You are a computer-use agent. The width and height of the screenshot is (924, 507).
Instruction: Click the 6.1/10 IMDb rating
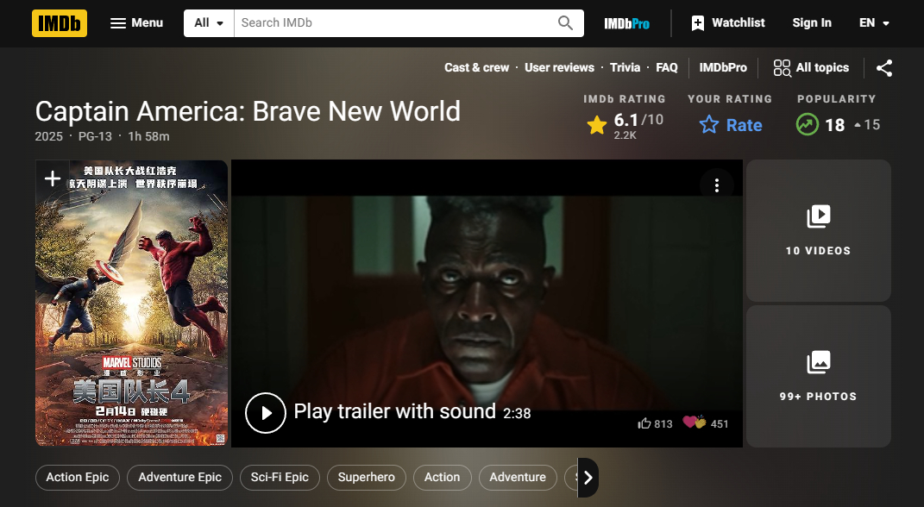(625, 125)
